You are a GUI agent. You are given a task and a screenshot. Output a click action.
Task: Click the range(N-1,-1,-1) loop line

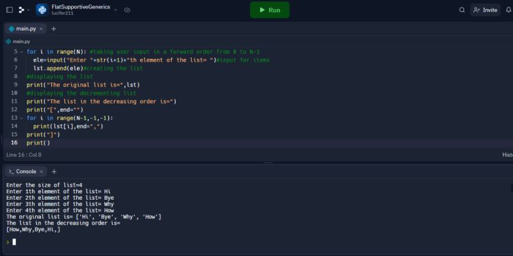coord(70,118)
